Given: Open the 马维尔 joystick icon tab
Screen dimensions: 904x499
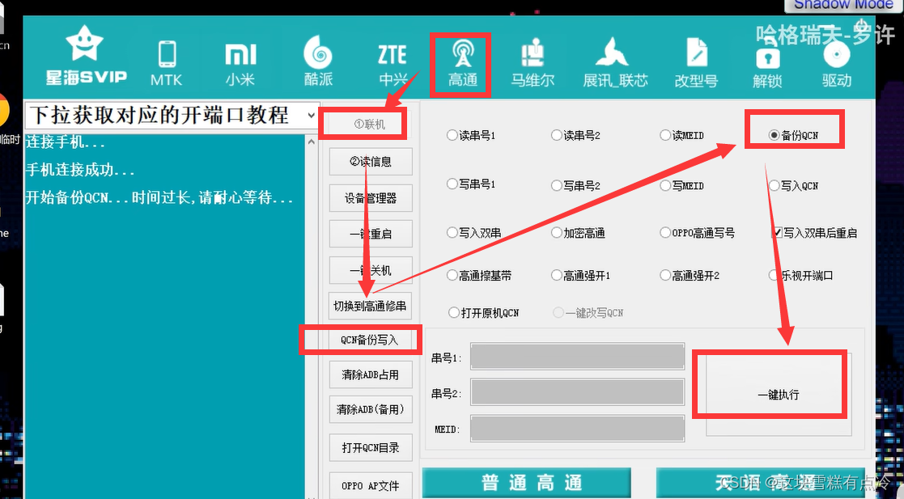Looking at the screenshot, I should pyautogui.click(x=533, y=63).
